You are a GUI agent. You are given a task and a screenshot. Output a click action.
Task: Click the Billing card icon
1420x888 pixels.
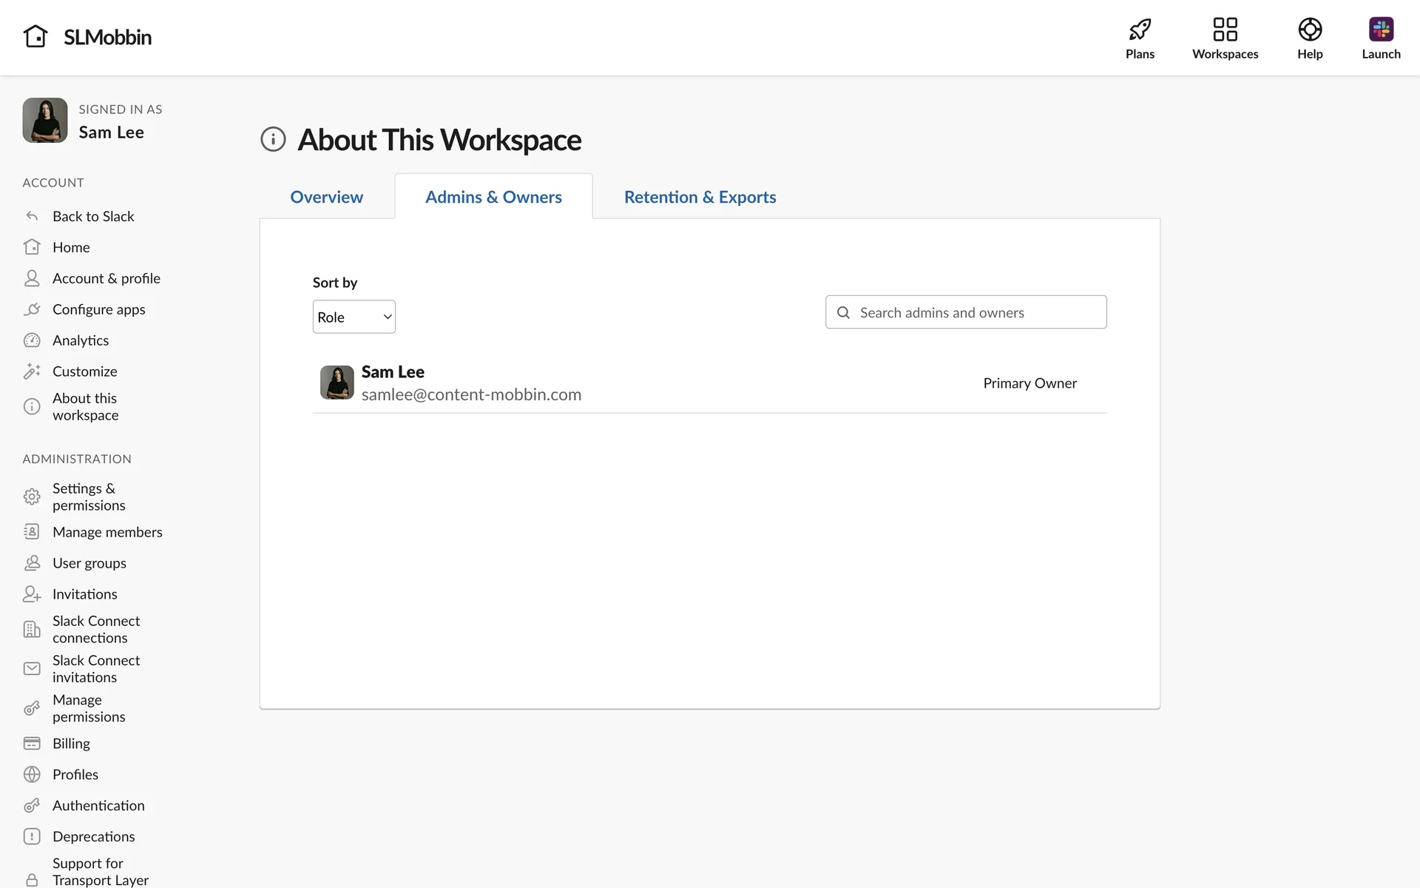point(32,743)
